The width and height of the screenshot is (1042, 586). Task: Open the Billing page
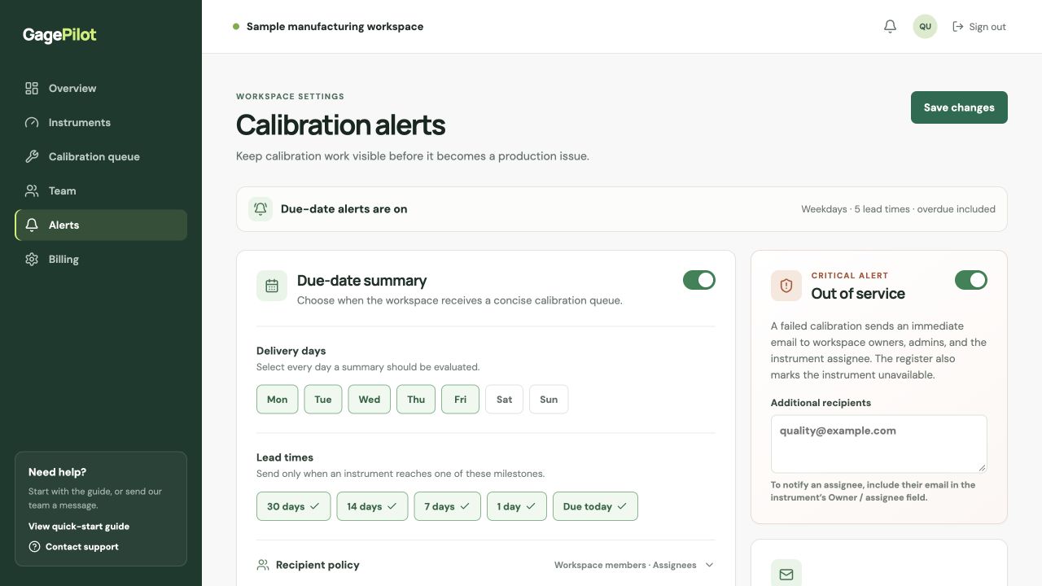point(101,259)
